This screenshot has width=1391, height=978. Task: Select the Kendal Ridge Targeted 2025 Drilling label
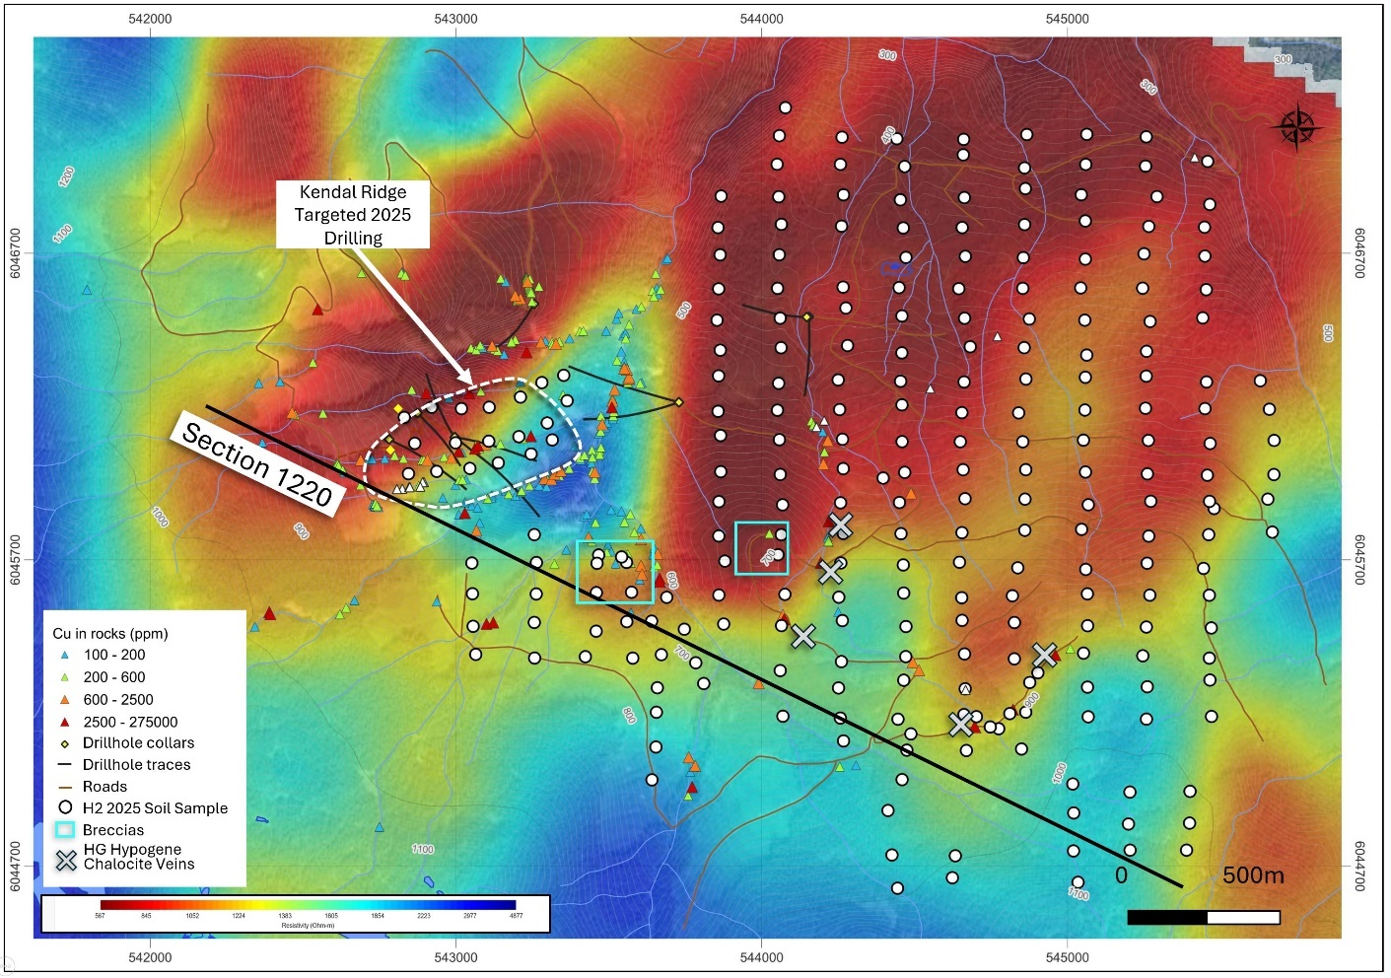pos(353,215)
